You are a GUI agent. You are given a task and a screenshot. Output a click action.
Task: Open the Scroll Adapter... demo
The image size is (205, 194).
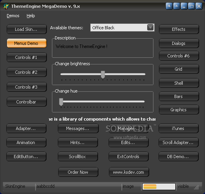pyautogui.click(x=178, y=142)
